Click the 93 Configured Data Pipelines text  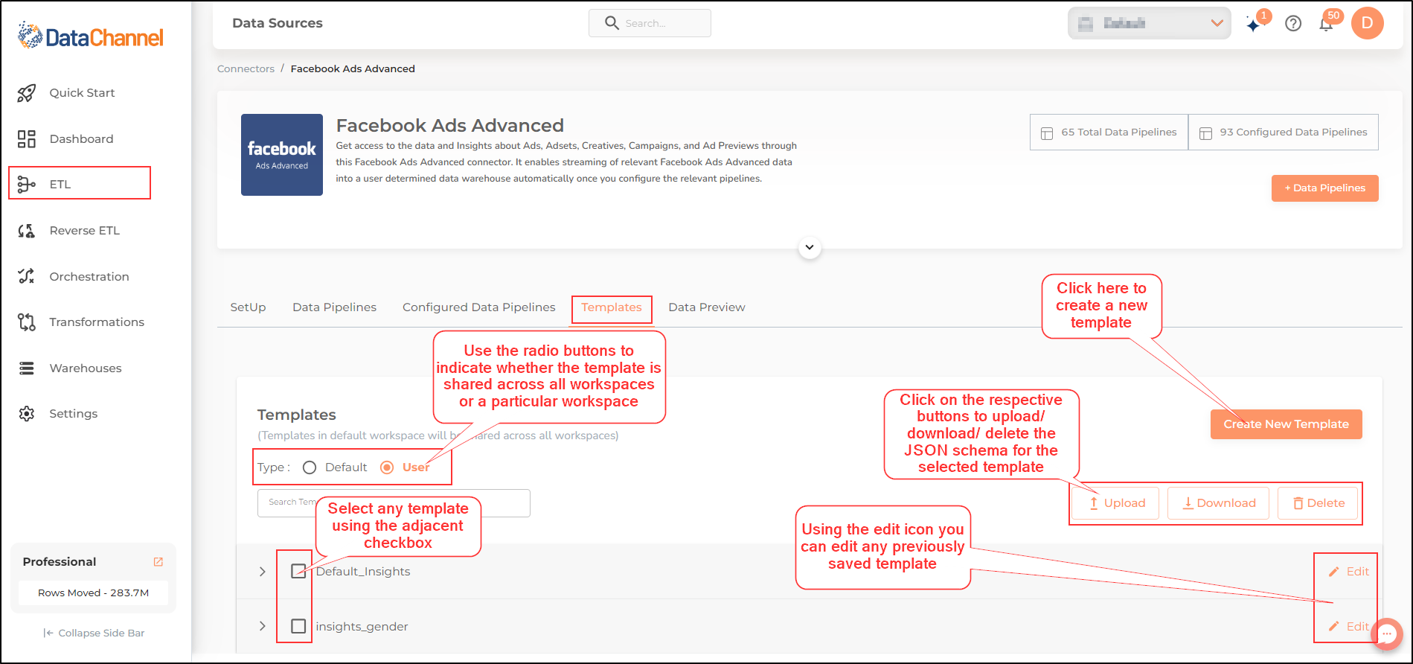point(1293,133)
